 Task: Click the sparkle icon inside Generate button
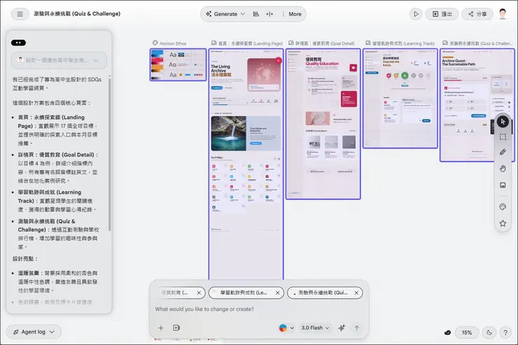tap(209, 14)
